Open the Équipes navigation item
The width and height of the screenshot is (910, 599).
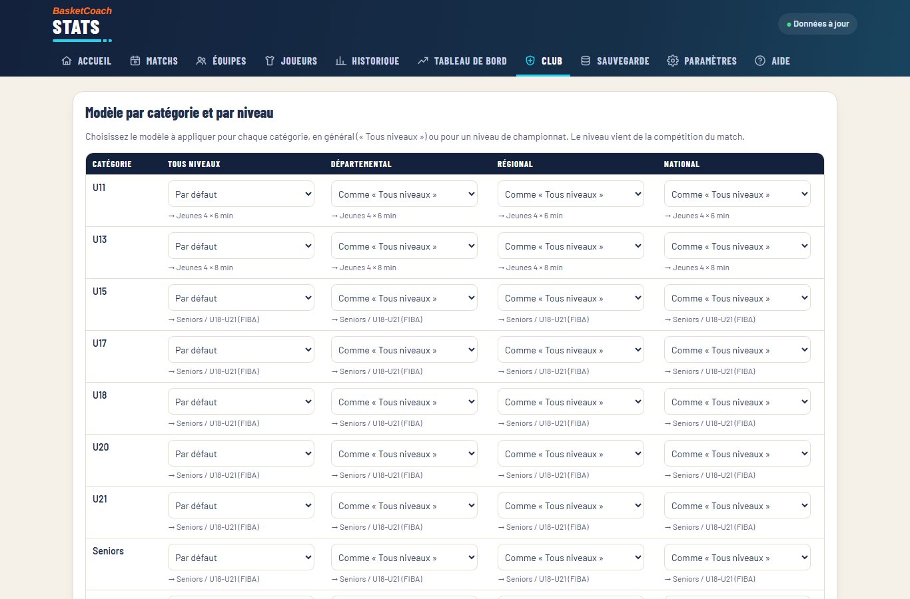tap(221, 61)
